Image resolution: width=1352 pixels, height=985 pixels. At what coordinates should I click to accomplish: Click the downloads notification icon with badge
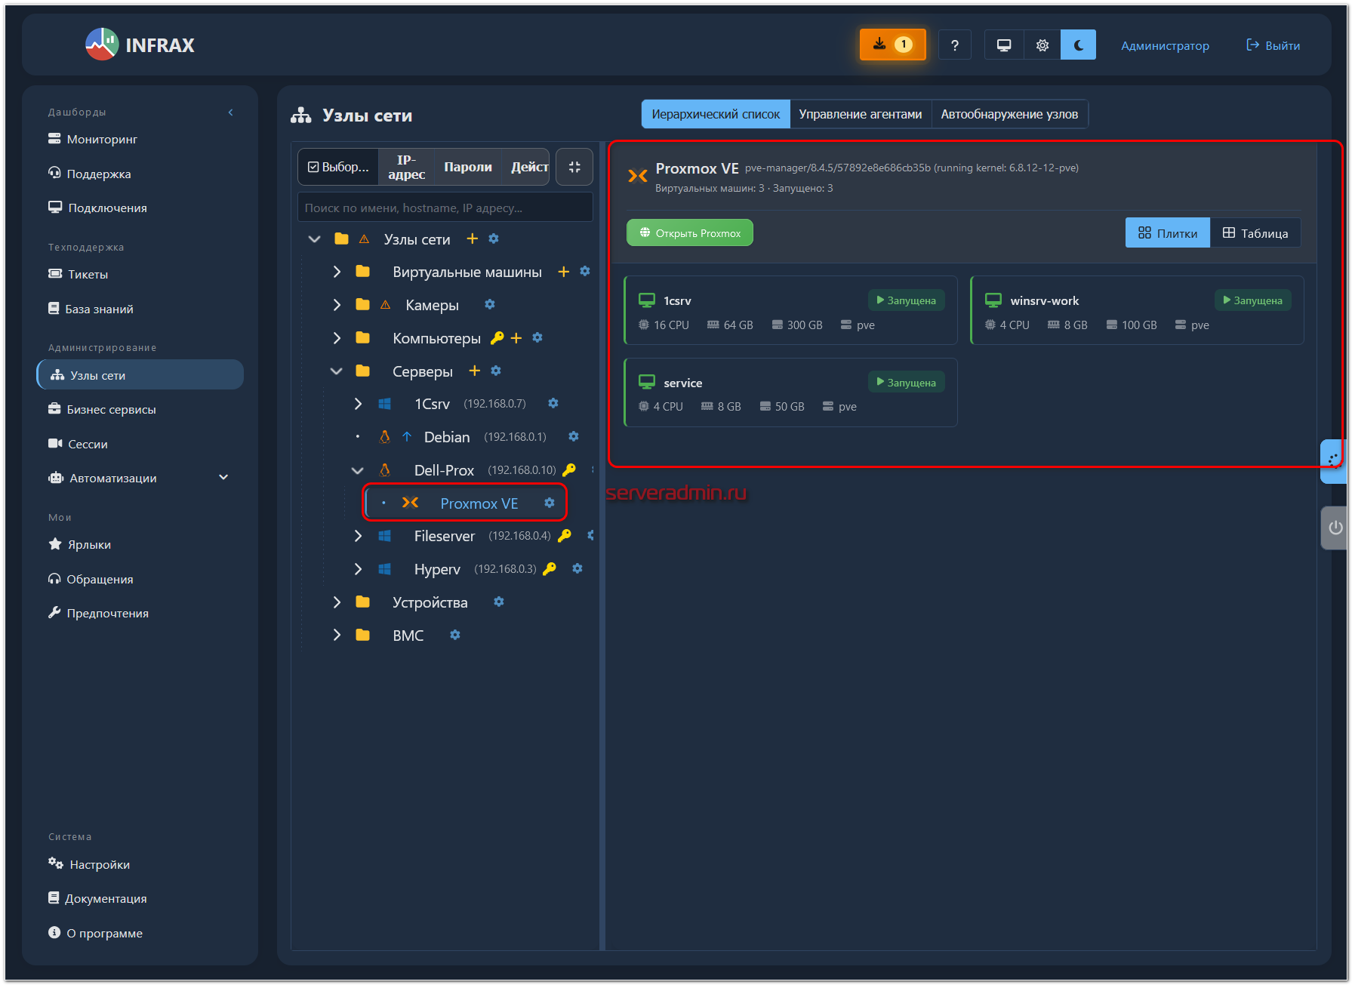coord(892,45)
